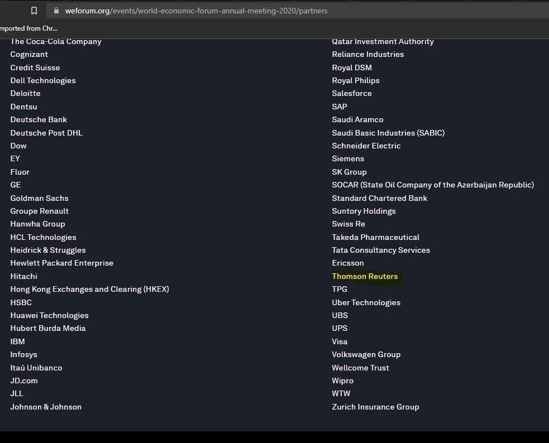Screen dimensions: 549x443
Task: Click Volkswagen Group entry
Action: 366,354
